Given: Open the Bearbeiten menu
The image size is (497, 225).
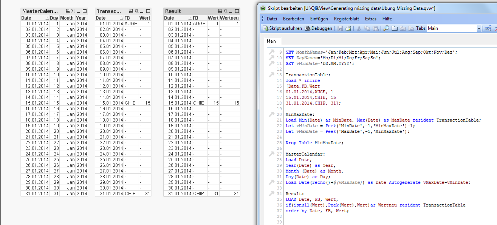Looking at the screenshot, I should [x=294, y=19].
